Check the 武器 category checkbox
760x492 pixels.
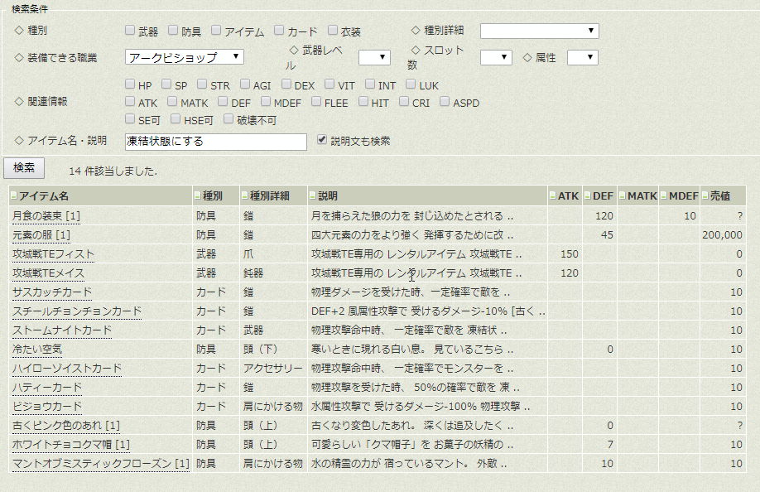[130, 31]
